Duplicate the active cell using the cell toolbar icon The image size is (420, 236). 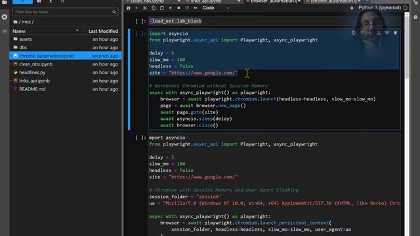[x=354, y=33]
